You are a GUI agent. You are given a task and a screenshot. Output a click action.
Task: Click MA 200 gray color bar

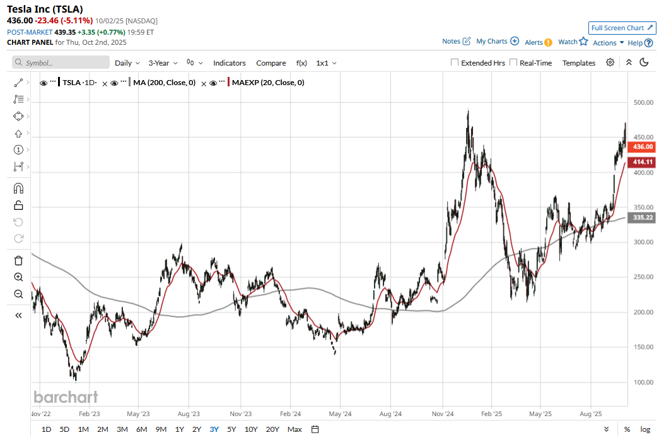pyautogui.click(x=129, y=82)
